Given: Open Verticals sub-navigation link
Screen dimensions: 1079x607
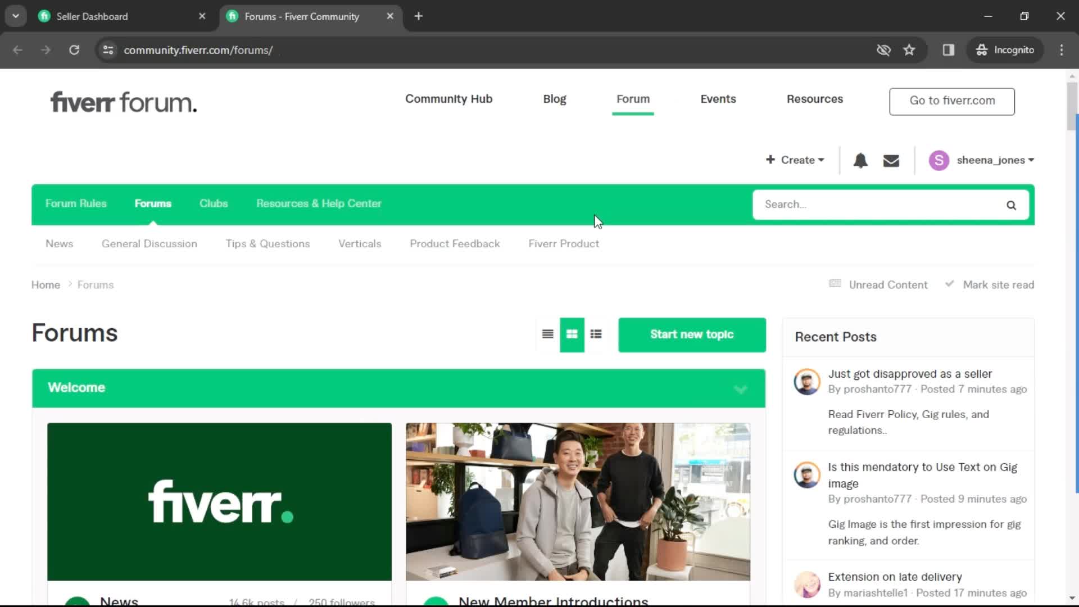Looking at the screenshot, I should coord(360,244).
